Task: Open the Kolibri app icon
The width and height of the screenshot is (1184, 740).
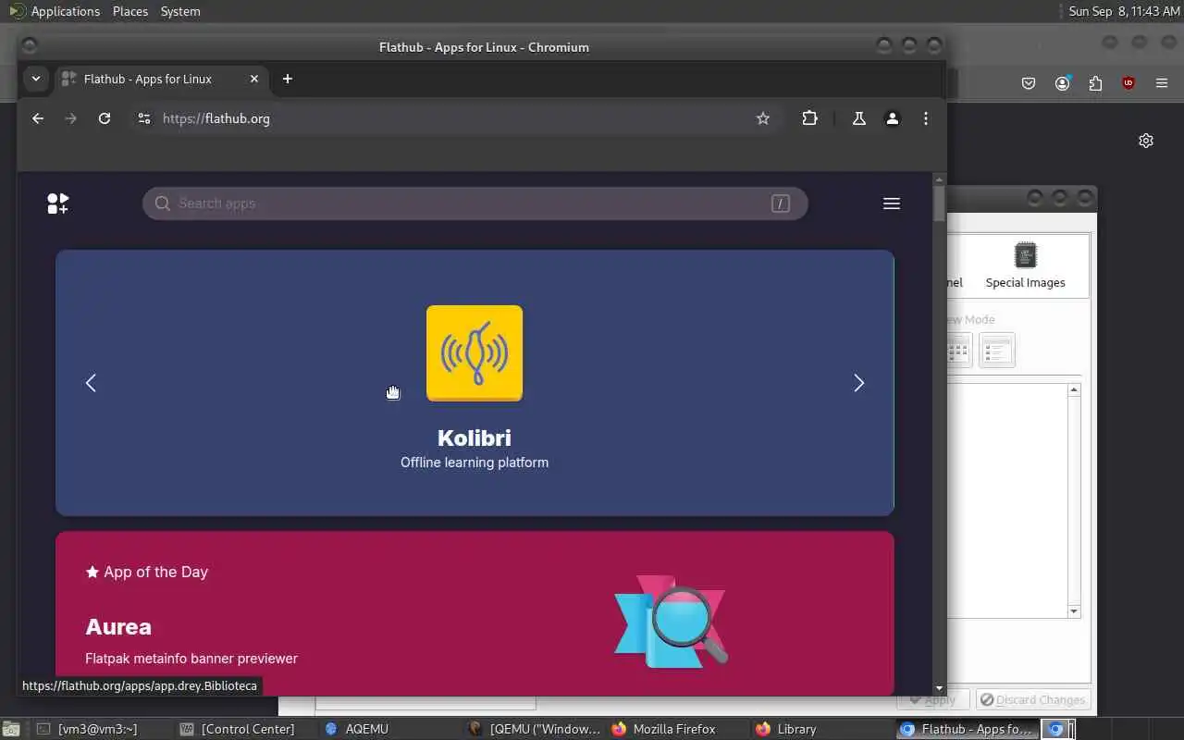Action: pos(475,353)
